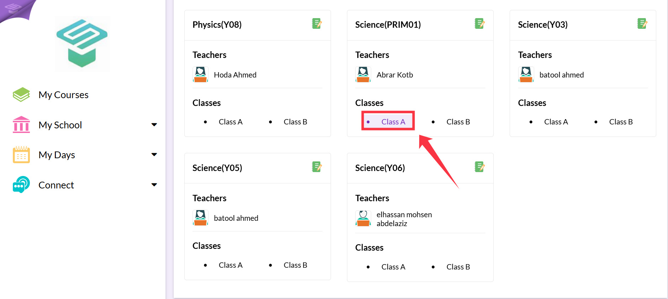Click the My Days calendar icon

click(21, 155)
